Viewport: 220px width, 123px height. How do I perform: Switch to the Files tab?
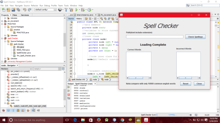coord(15,15)
